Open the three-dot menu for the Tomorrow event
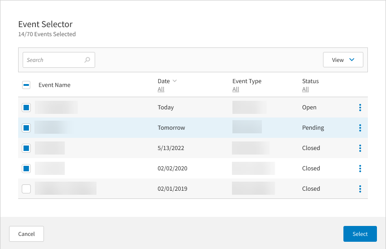 360,128
